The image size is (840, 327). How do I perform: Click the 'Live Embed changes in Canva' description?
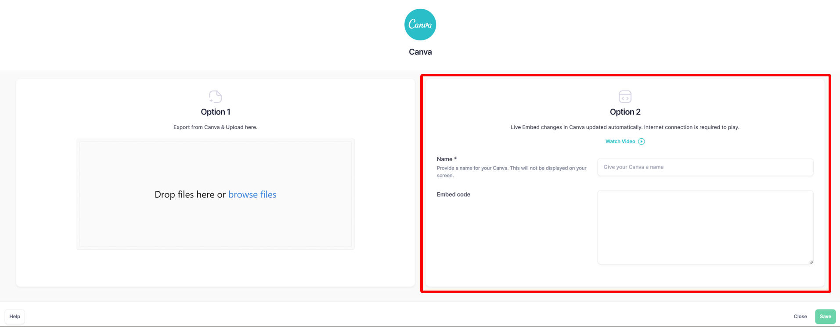click(x=625, y=127)
